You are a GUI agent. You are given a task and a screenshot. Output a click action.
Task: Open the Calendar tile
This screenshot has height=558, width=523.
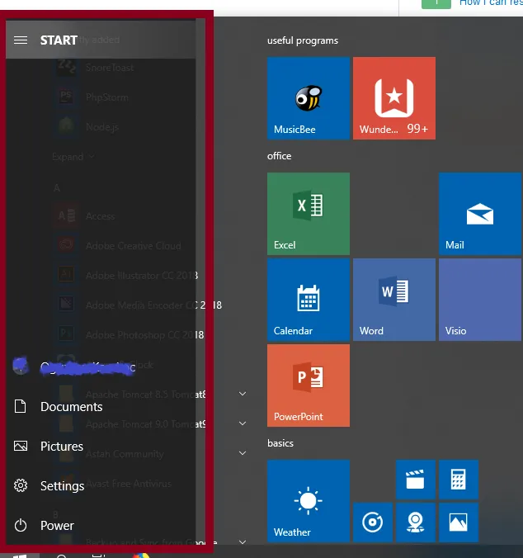tap(309, 300)
